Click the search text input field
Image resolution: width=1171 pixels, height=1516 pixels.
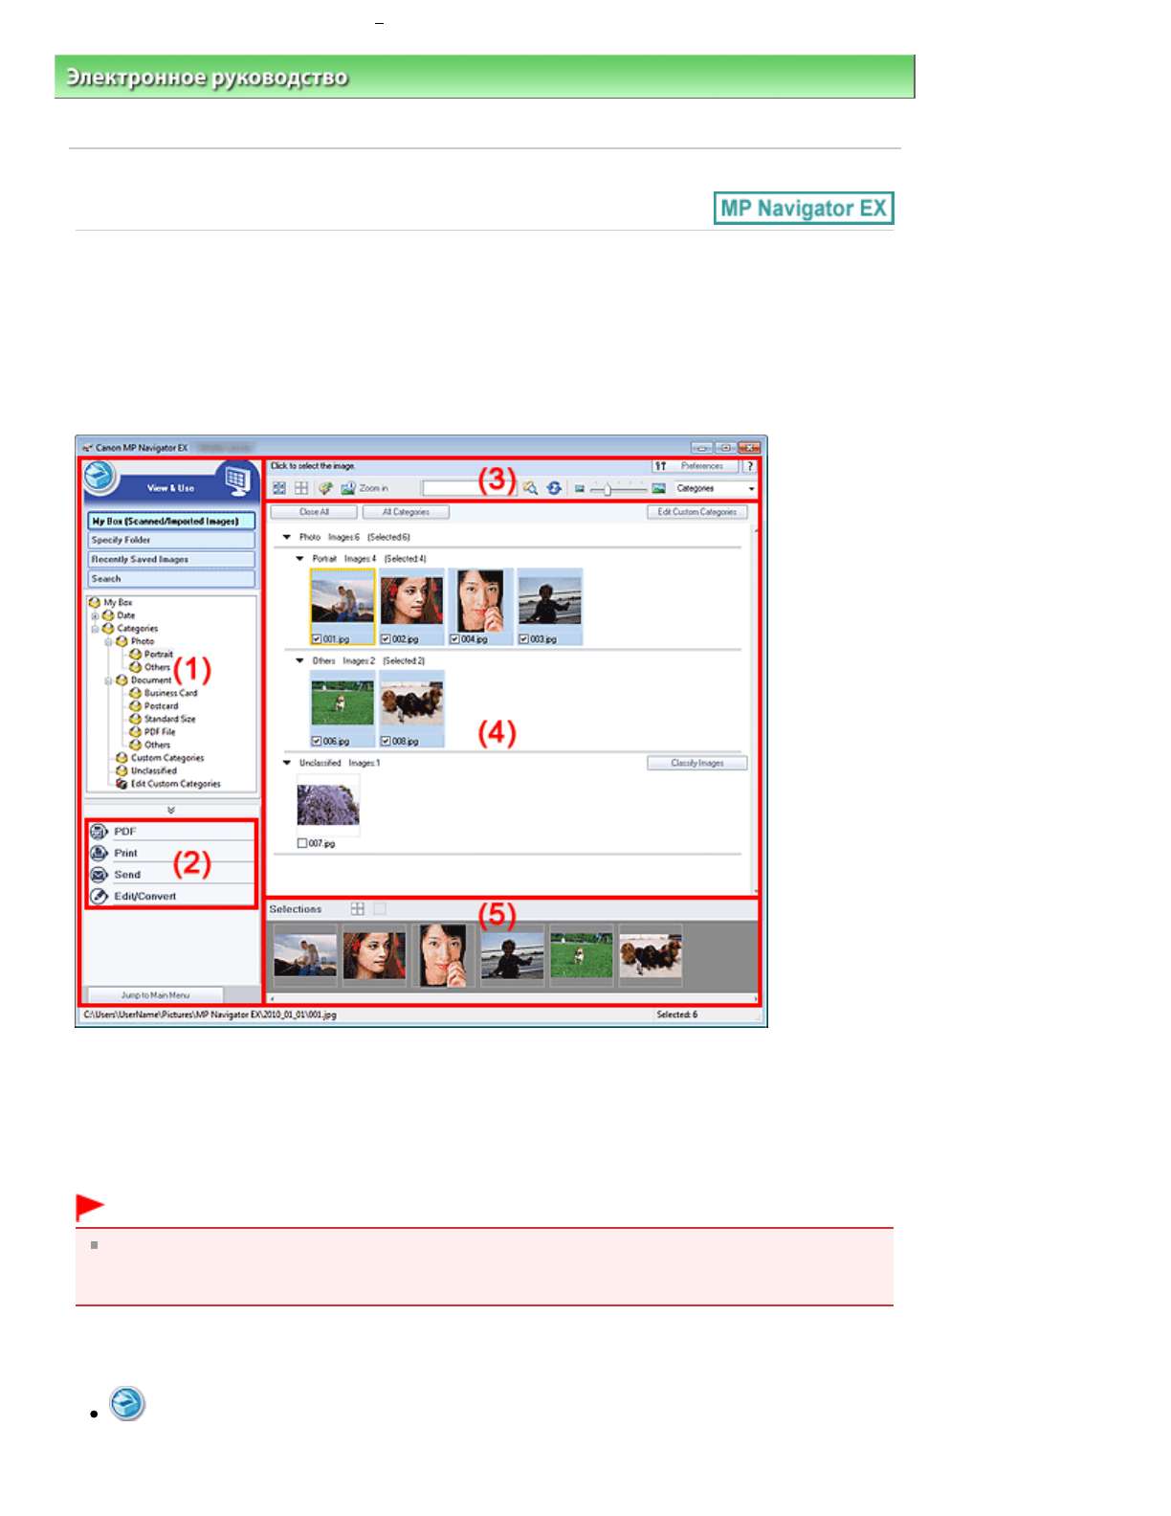[469, 488]
